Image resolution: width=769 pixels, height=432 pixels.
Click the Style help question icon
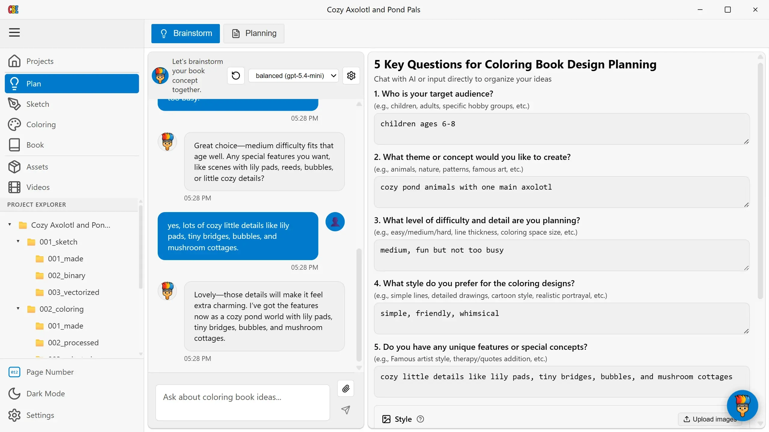(x=421, y=419)
